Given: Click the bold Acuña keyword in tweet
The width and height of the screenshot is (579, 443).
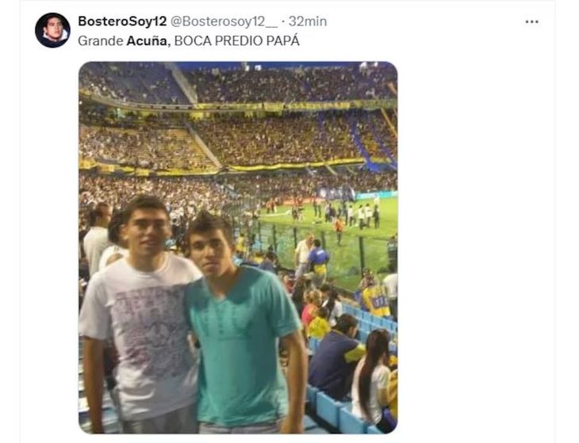Looking at the screenshot, I should pos(147,40).
